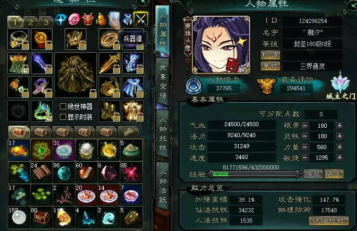357x231 pixels.
Task: Click the 更换头像 change avatar button
Action: 188,37
